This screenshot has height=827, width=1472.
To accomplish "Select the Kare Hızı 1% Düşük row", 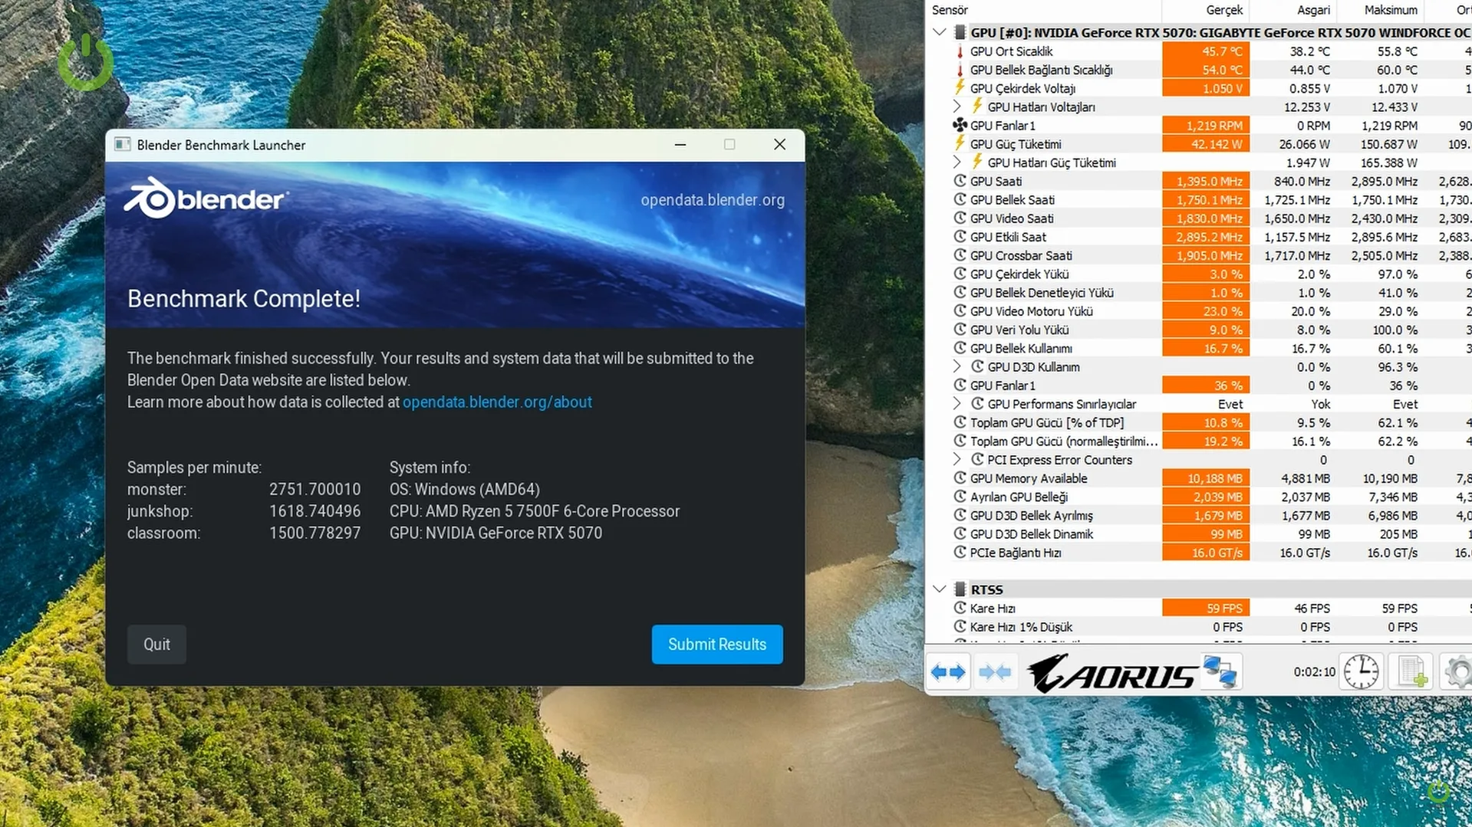I will tap(1199, 627).
